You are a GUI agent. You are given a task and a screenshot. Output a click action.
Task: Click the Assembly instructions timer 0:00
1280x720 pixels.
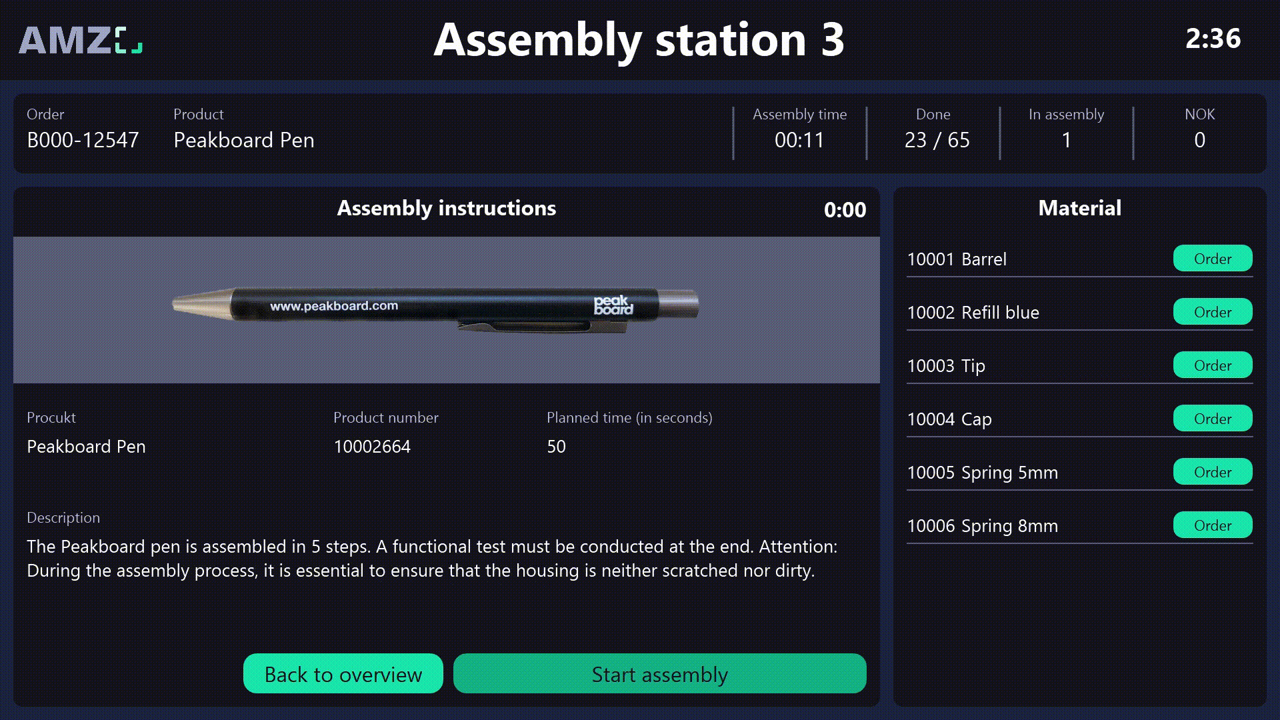[x=845, y=210]
